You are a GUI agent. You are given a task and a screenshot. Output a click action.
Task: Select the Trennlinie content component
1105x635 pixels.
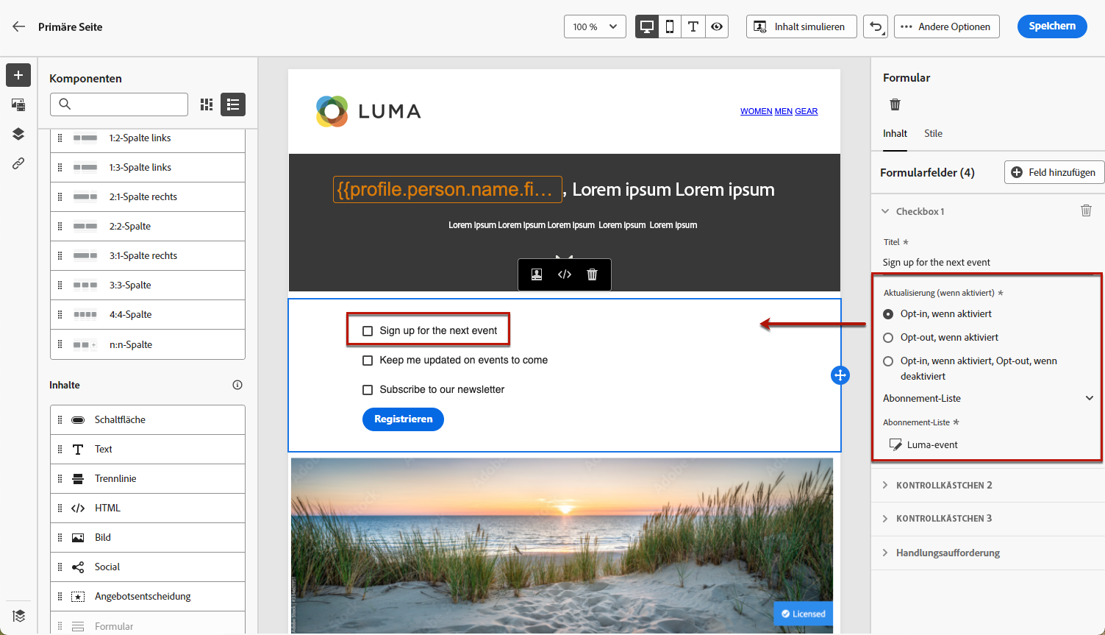click(148, 479)
